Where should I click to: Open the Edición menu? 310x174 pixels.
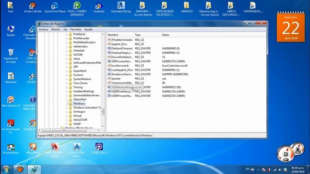pos(56,29)
